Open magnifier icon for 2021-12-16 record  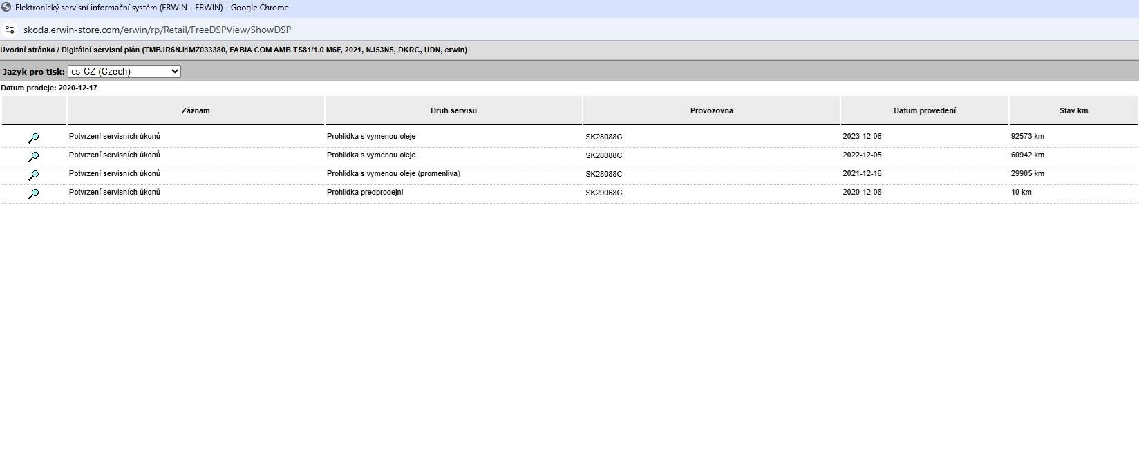tap(33, 175)
